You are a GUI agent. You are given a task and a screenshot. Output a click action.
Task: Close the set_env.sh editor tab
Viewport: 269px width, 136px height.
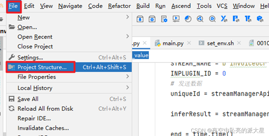[x=239, y=43]
